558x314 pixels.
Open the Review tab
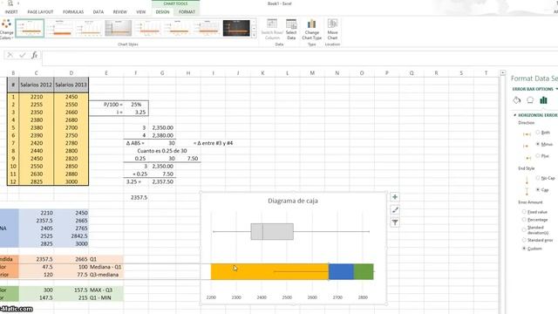[120, 12]
